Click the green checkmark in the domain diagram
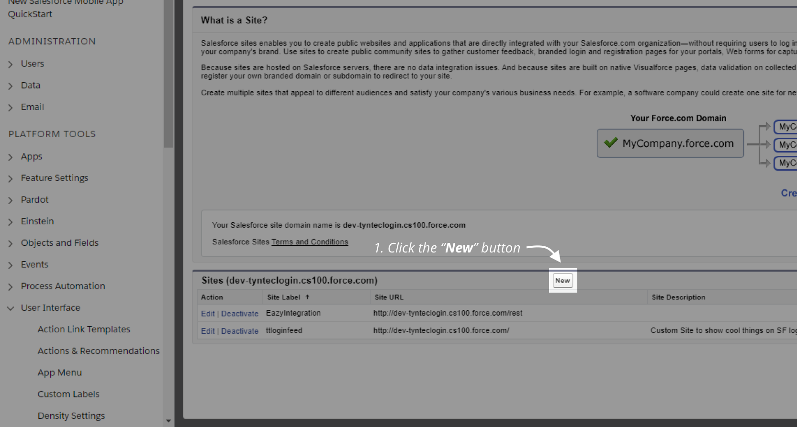Screen dimensions: 797x427 [x=611, y=142]
